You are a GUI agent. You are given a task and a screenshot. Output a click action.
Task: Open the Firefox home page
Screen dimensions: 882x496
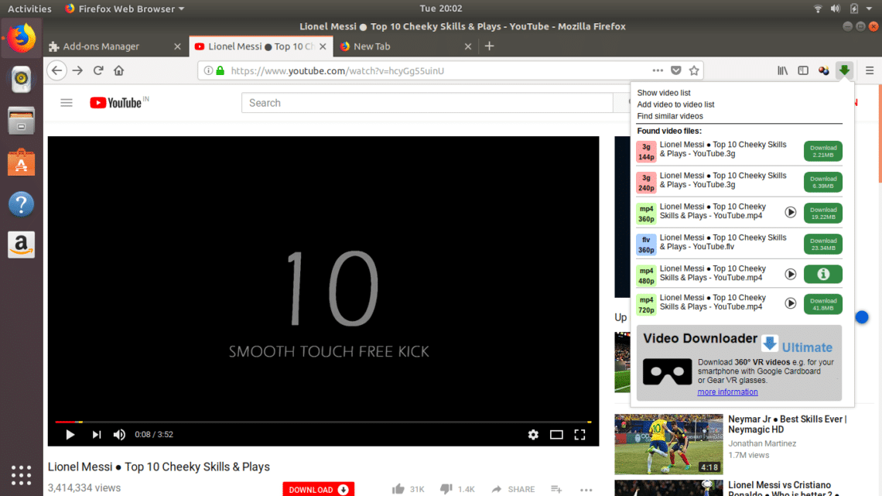pos(118,70)
